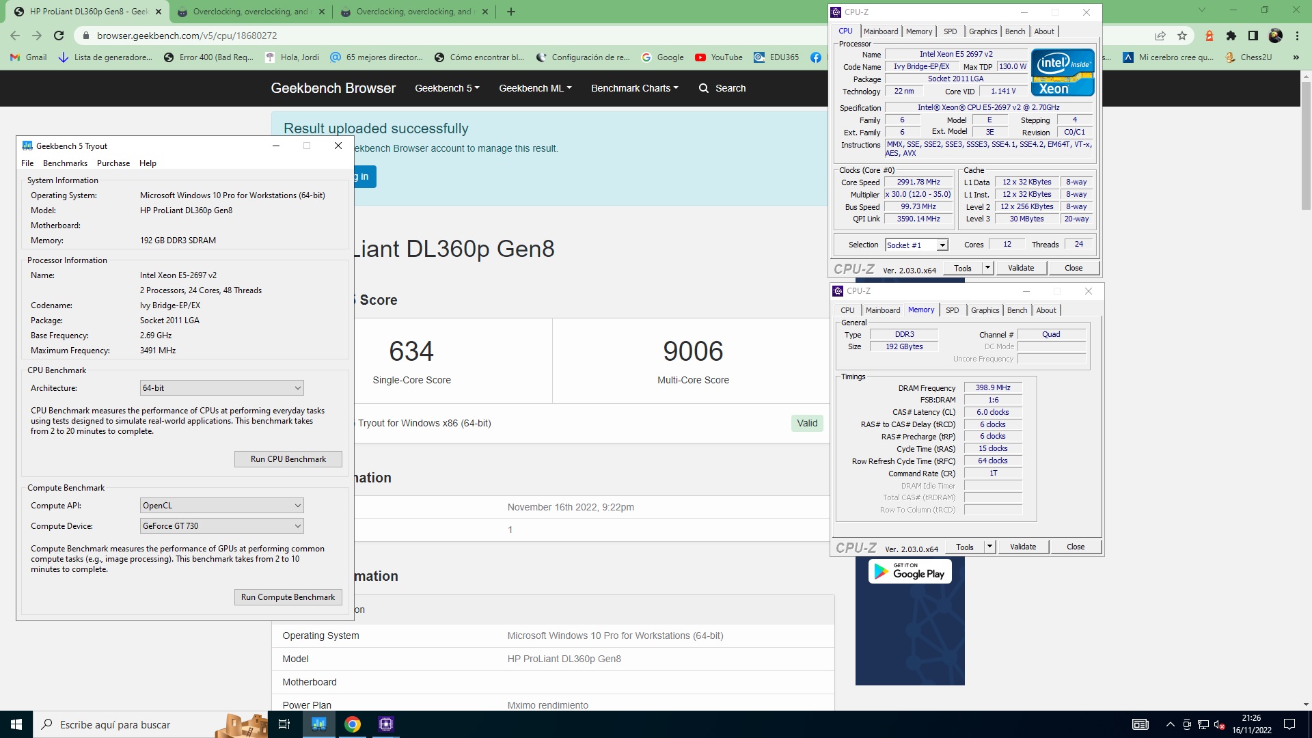This screenshot has width=1312, height=738.
Task: Click the Google Play badge
Action: click(910, 571)
